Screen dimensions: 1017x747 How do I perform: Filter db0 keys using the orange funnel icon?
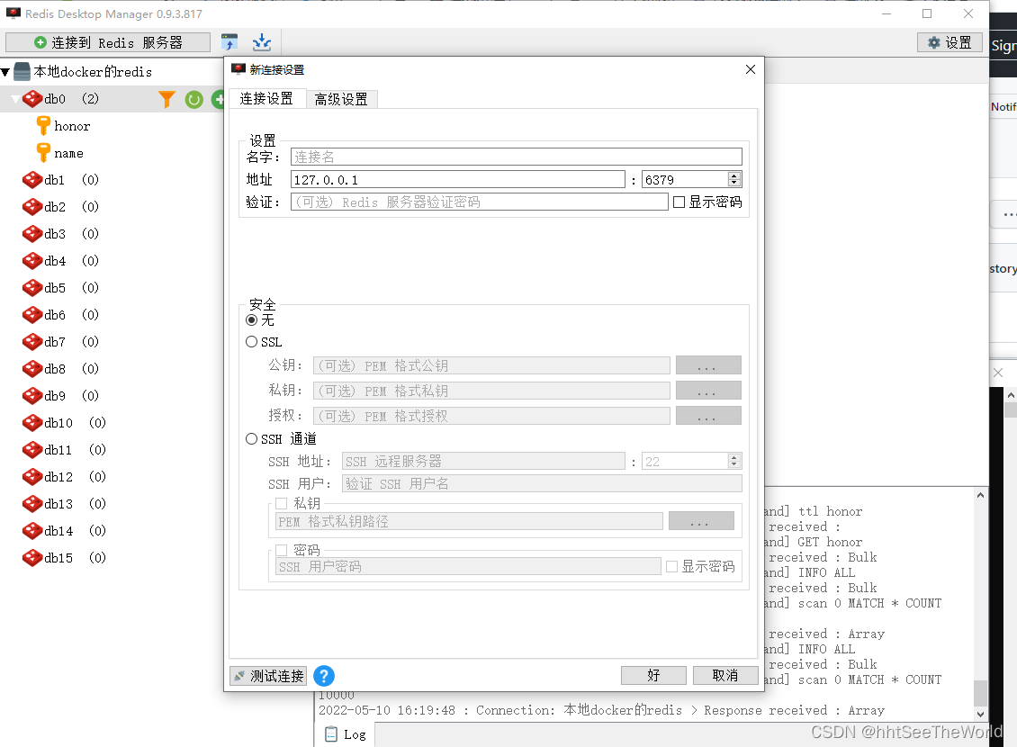pyautogui.click(x=166, y=100)
